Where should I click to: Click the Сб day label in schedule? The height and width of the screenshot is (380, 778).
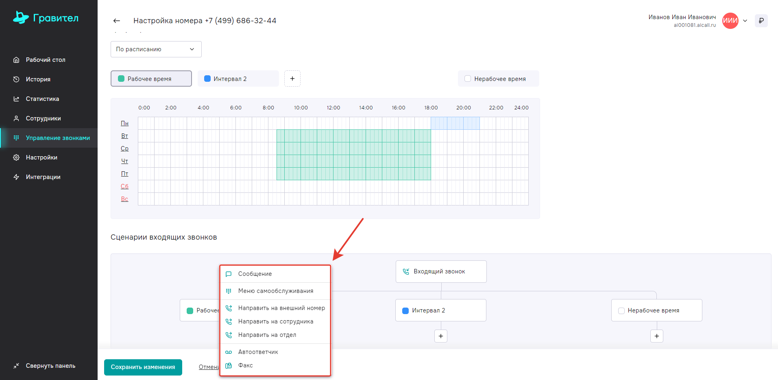click(124, 186)
